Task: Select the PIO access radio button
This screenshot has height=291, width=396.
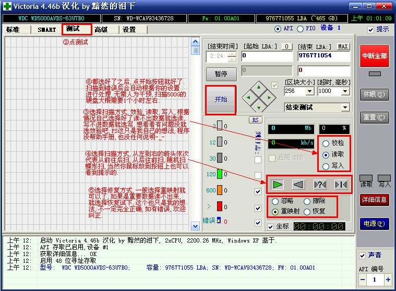Action: (x=300, y=29)
